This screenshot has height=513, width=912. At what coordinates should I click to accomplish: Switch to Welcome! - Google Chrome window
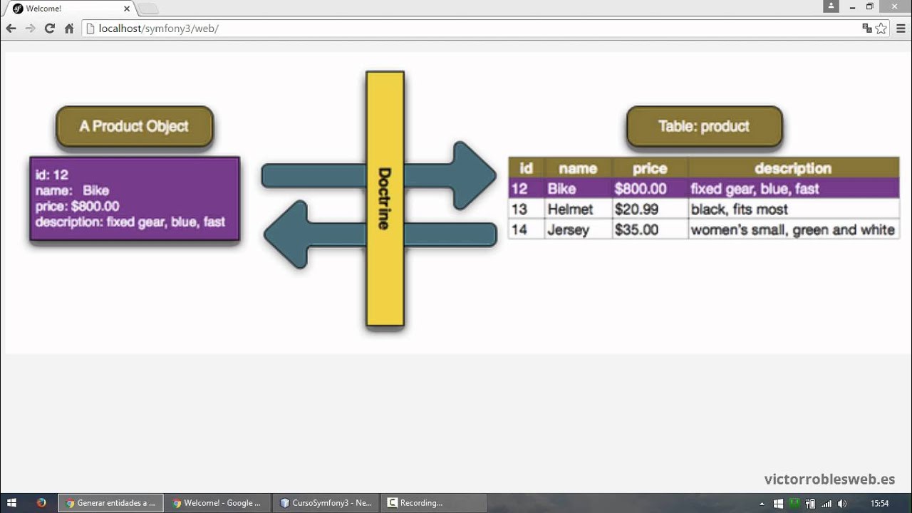(x=218, y=503)
